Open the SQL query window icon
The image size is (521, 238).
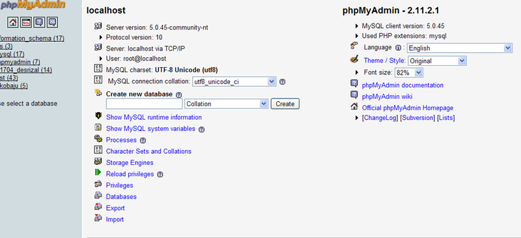click(x=26, y=23)
